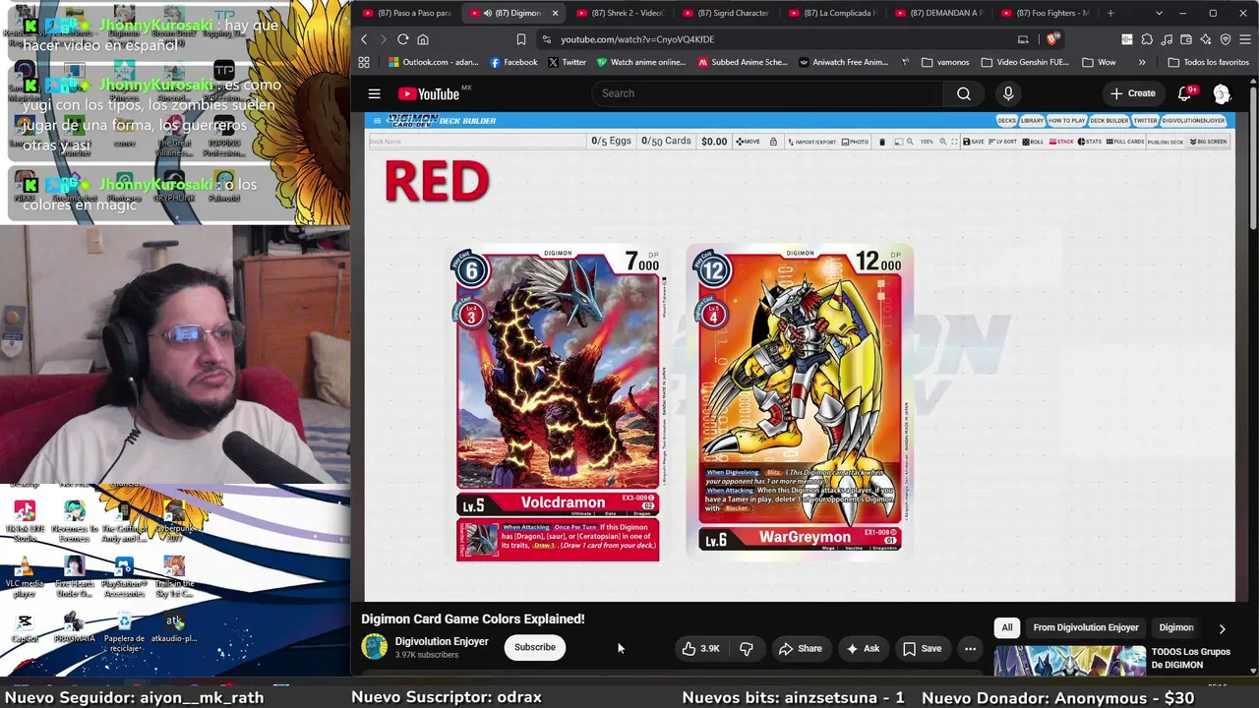Open PlayStation Accessories desktop shortcut
Screen dimensions: 1259x708
coord(124,577)
